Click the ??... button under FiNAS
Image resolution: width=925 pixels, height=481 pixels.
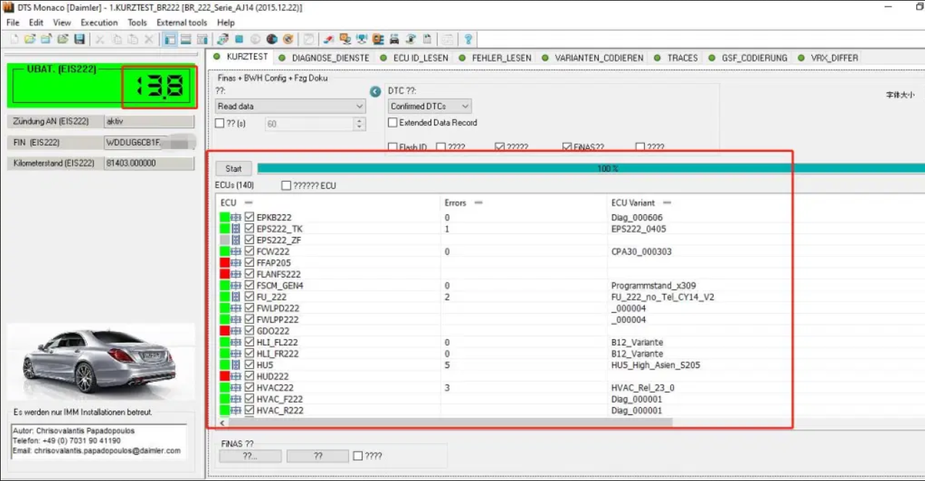pyautogui.click(x=250, y=456)
